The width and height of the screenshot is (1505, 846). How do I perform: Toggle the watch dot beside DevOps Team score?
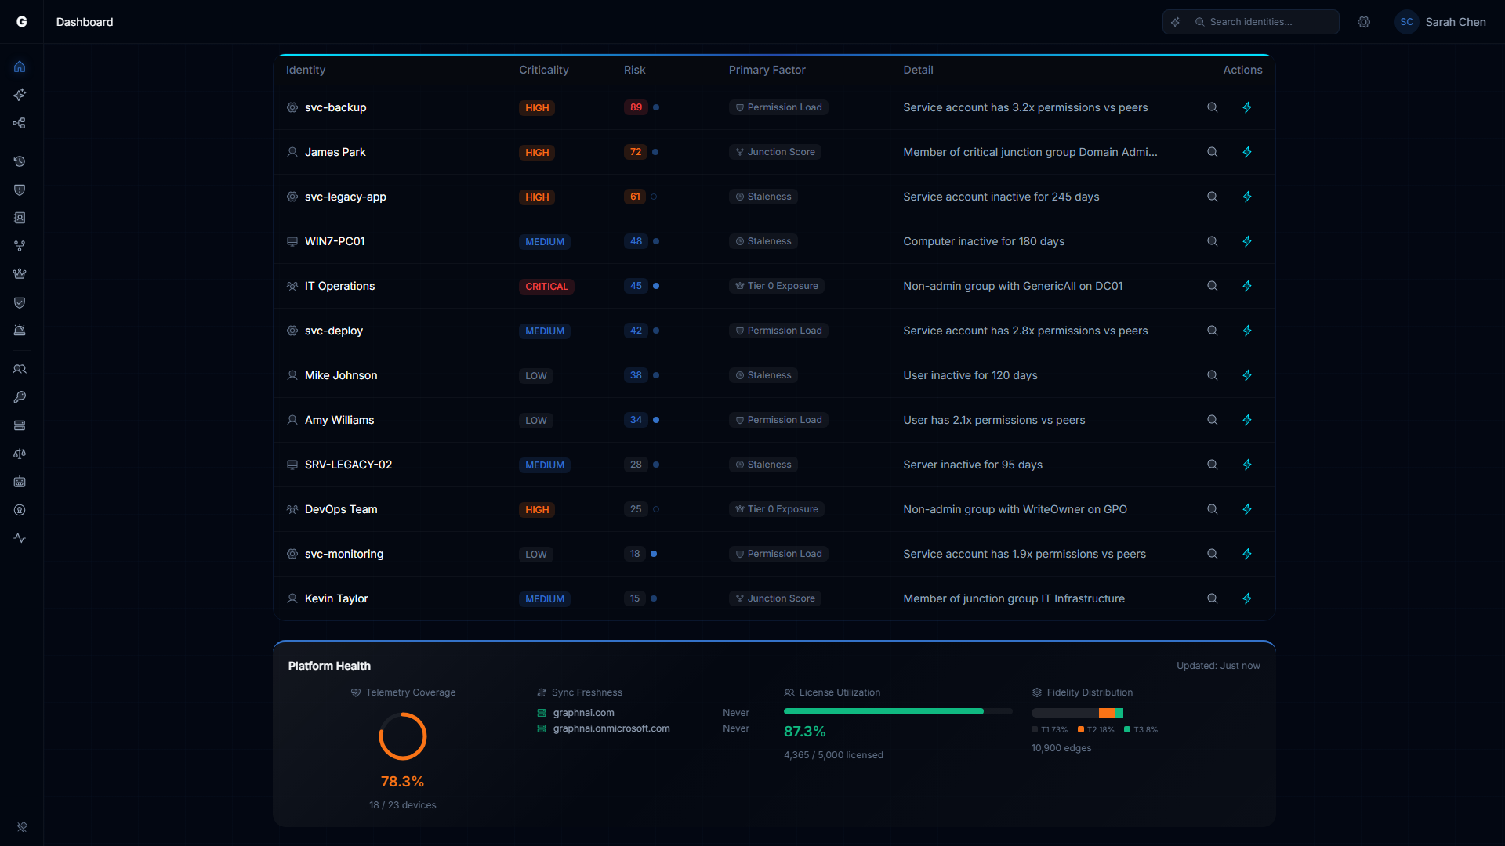(x=655, y=509)
